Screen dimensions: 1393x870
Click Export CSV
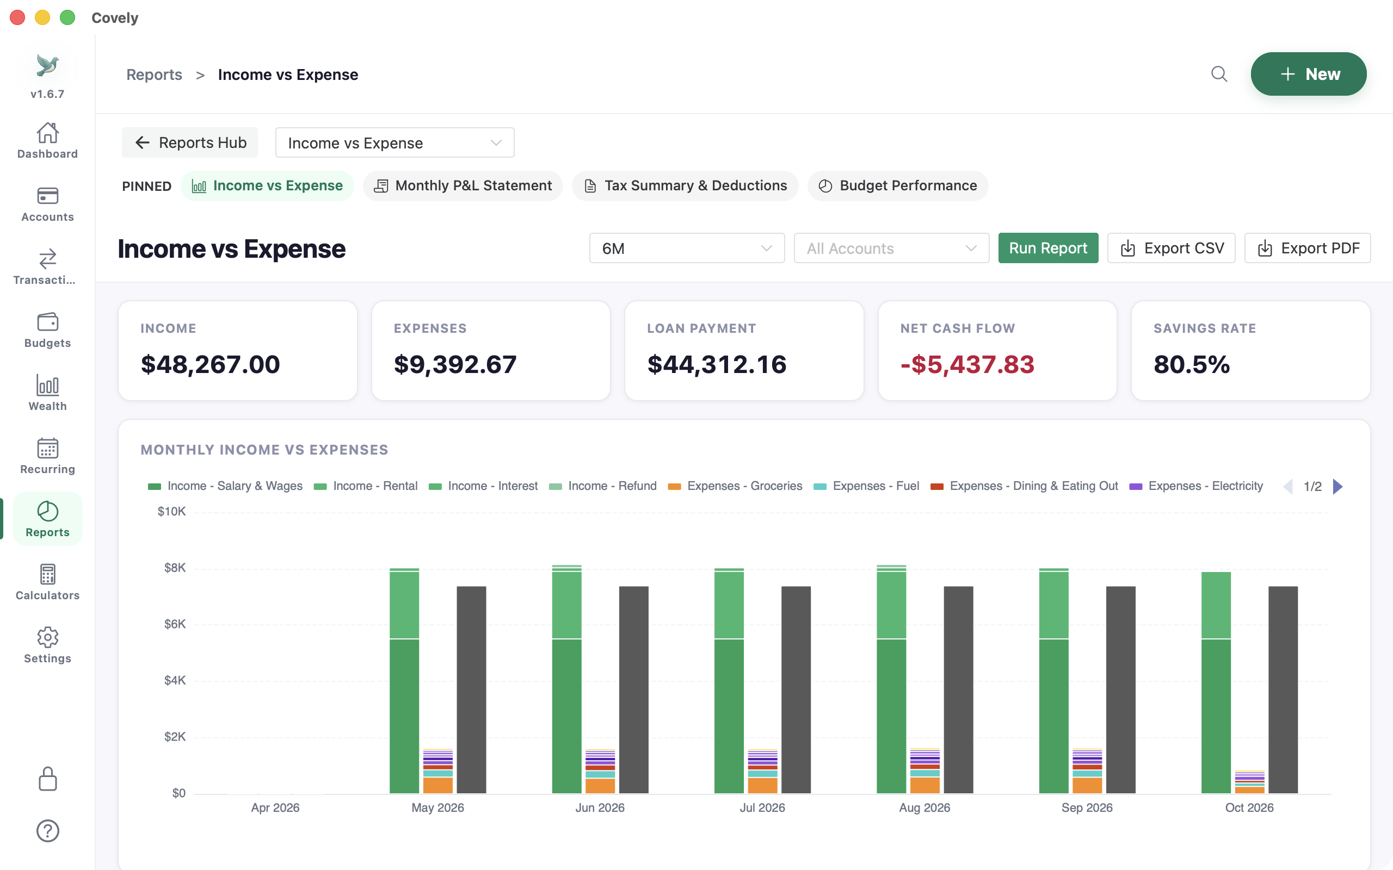click(1172, 248)
